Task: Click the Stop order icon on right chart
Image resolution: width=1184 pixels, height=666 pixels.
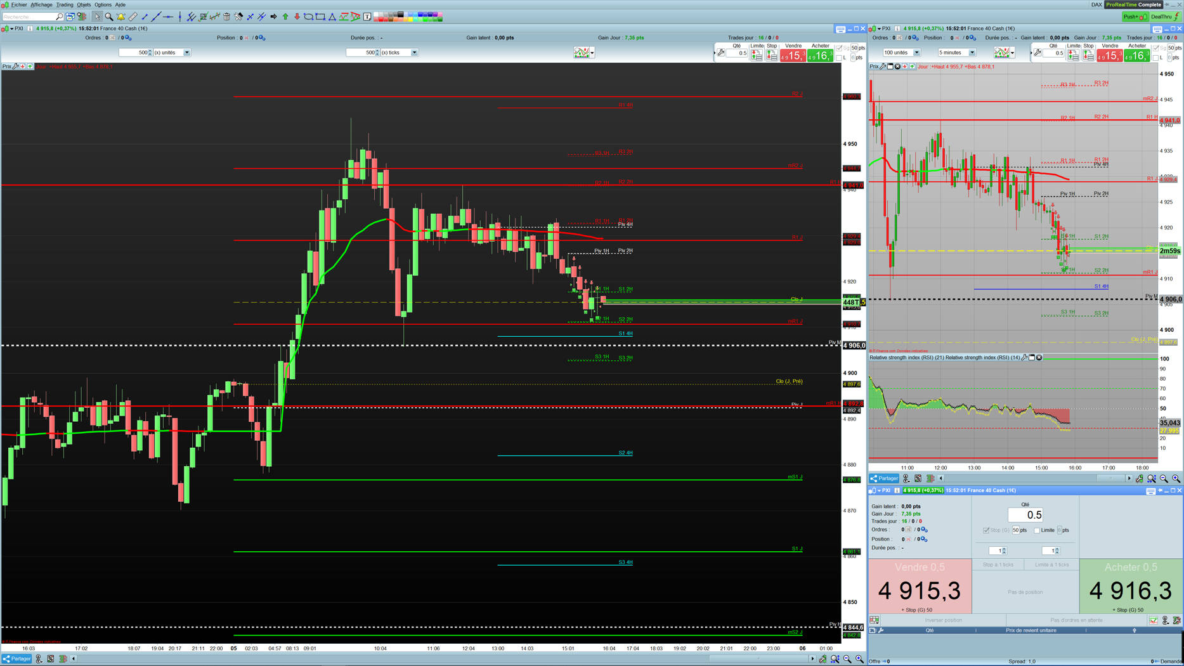Action: [x=1088, y=56]
